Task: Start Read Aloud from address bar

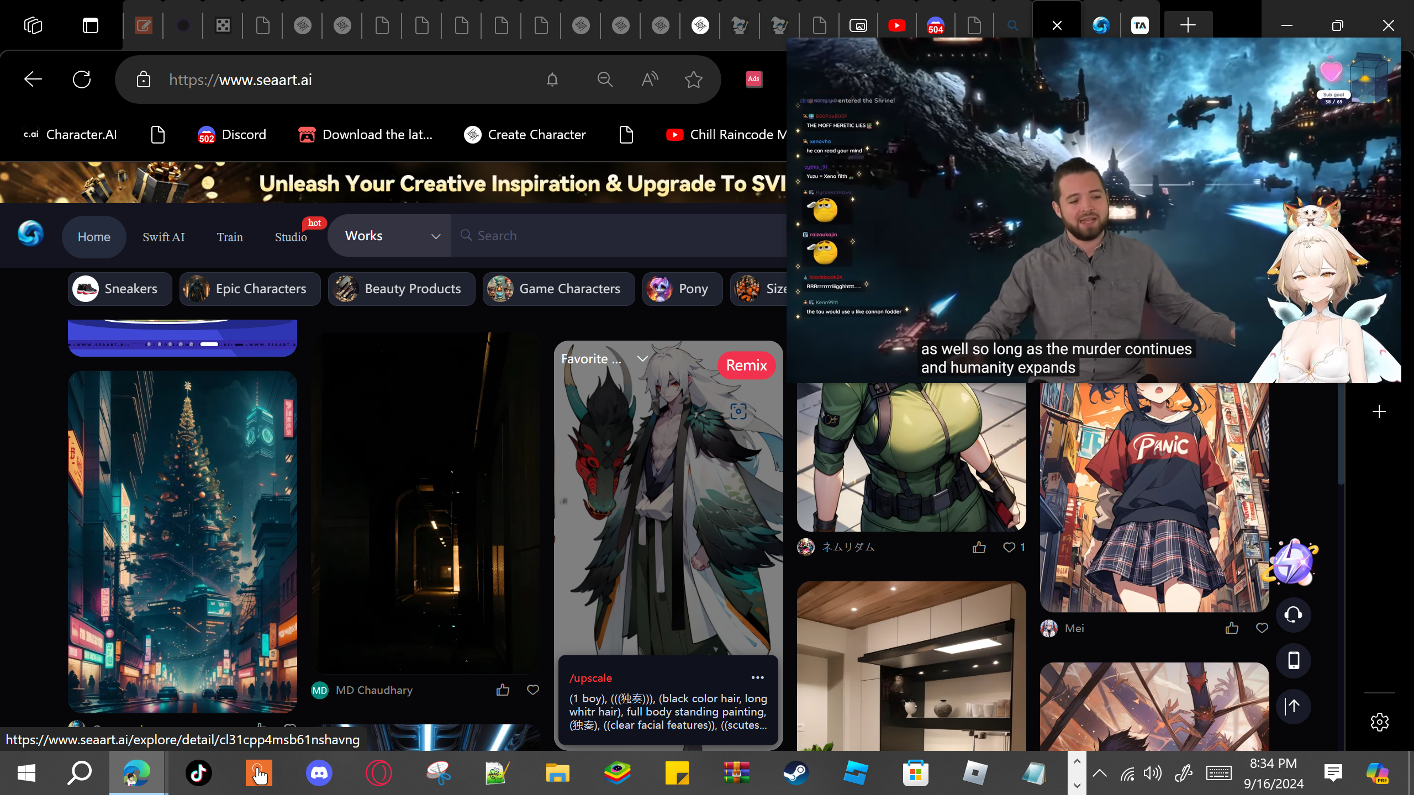Action: point(650,79)
